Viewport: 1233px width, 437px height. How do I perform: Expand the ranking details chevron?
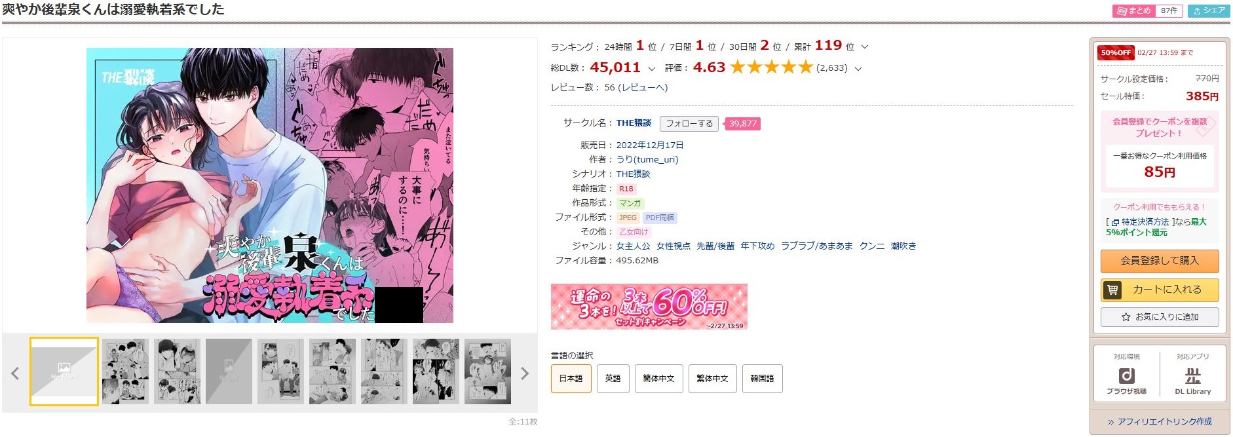pyautogui.click(x=865, y=47)
